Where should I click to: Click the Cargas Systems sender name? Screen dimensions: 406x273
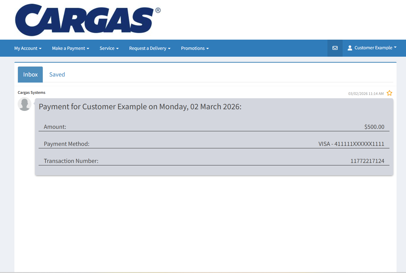click(31, 93)
